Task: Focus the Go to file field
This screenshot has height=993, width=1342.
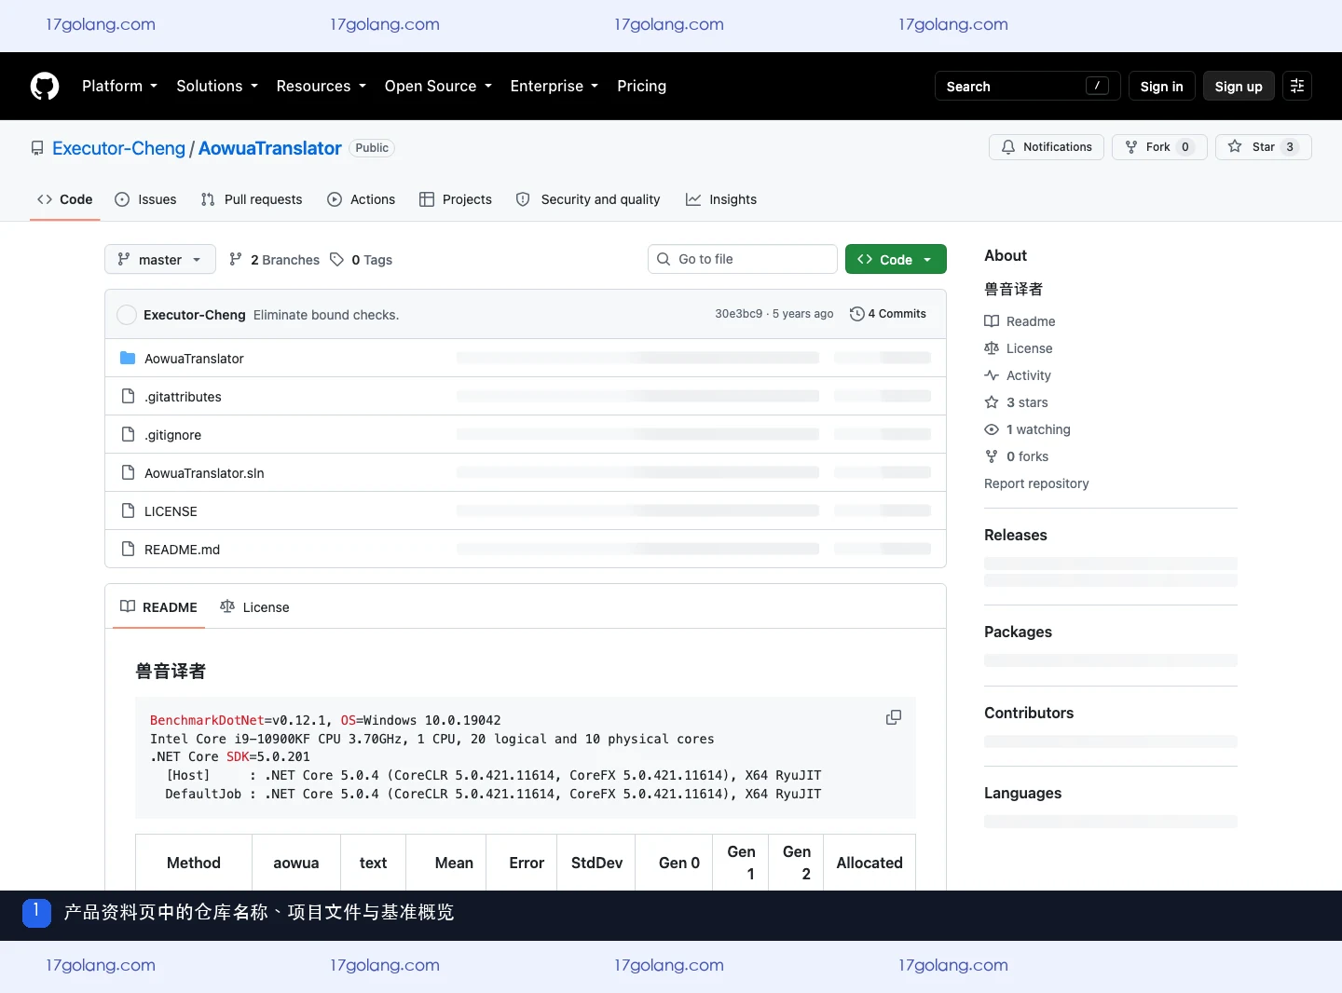Action: (x=743, y=259)
